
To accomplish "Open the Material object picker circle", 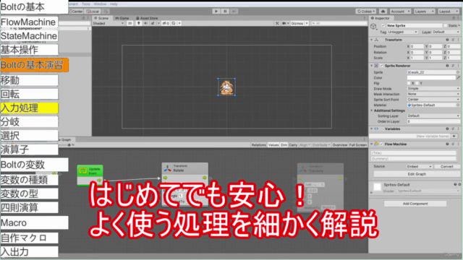I will (x=458, y=105).
